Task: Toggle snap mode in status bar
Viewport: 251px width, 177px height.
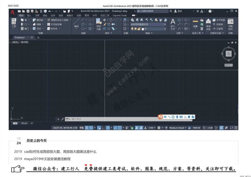Action: tap(91, 128)
